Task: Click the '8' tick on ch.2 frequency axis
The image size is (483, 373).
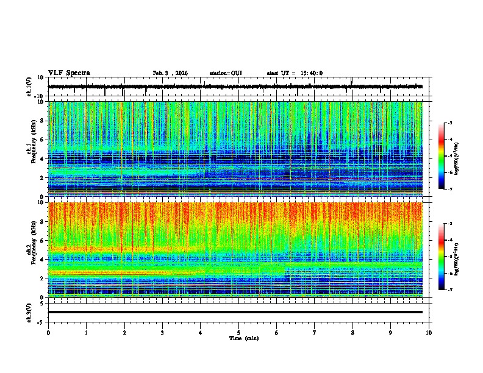Action: pos(43,222)
